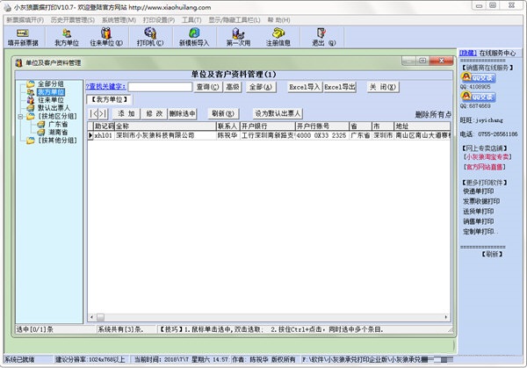Click the 查询(C) search button
Screen dimensions: 527x368
[x=207, y=87]
